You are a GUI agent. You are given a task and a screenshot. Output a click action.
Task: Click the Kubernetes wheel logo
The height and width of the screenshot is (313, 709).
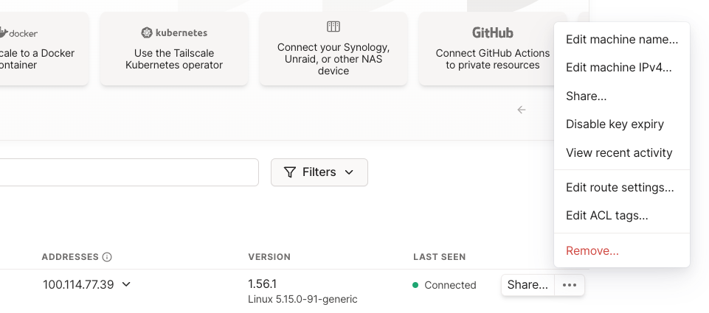click(x=147, y=32)
